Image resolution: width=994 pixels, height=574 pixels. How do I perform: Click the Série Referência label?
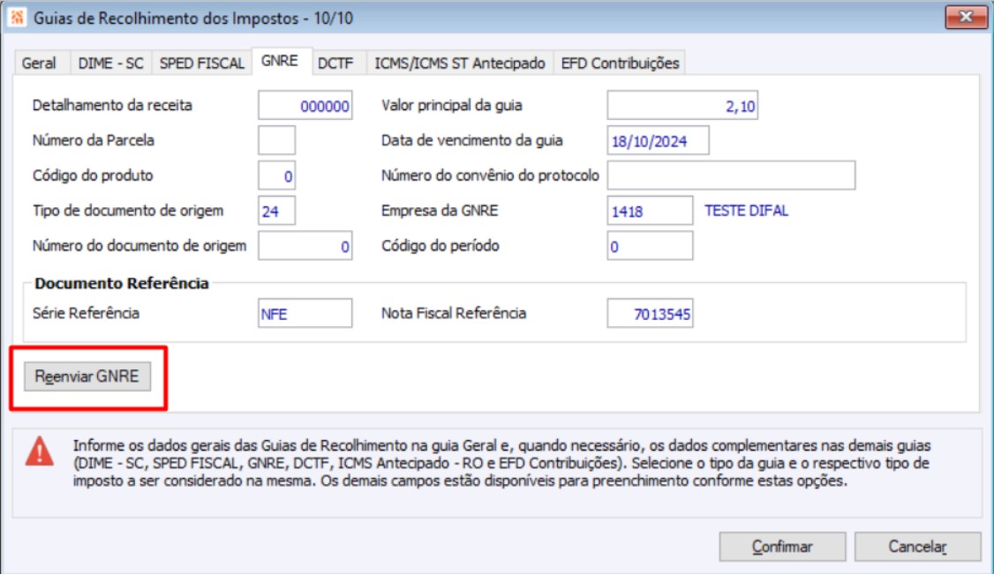[86, 313]
